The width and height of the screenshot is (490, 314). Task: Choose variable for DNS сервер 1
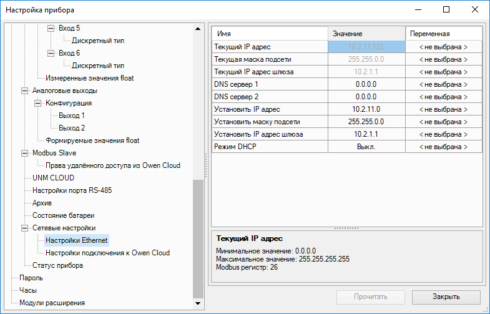pyautogui.click(x=443, y=84)
